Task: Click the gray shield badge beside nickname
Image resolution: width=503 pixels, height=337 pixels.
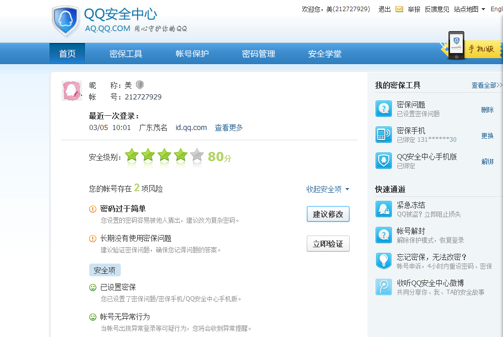Action: click(140, 85)
